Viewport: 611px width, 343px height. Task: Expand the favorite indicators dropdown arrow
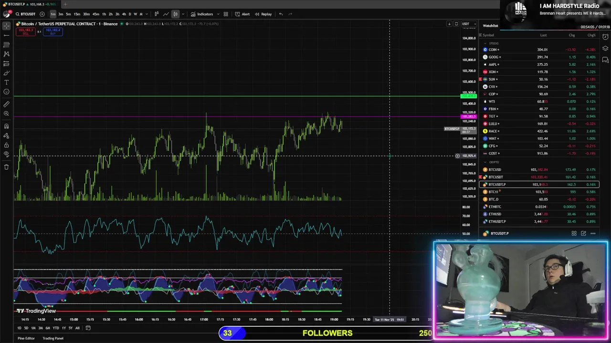[218, 14]
